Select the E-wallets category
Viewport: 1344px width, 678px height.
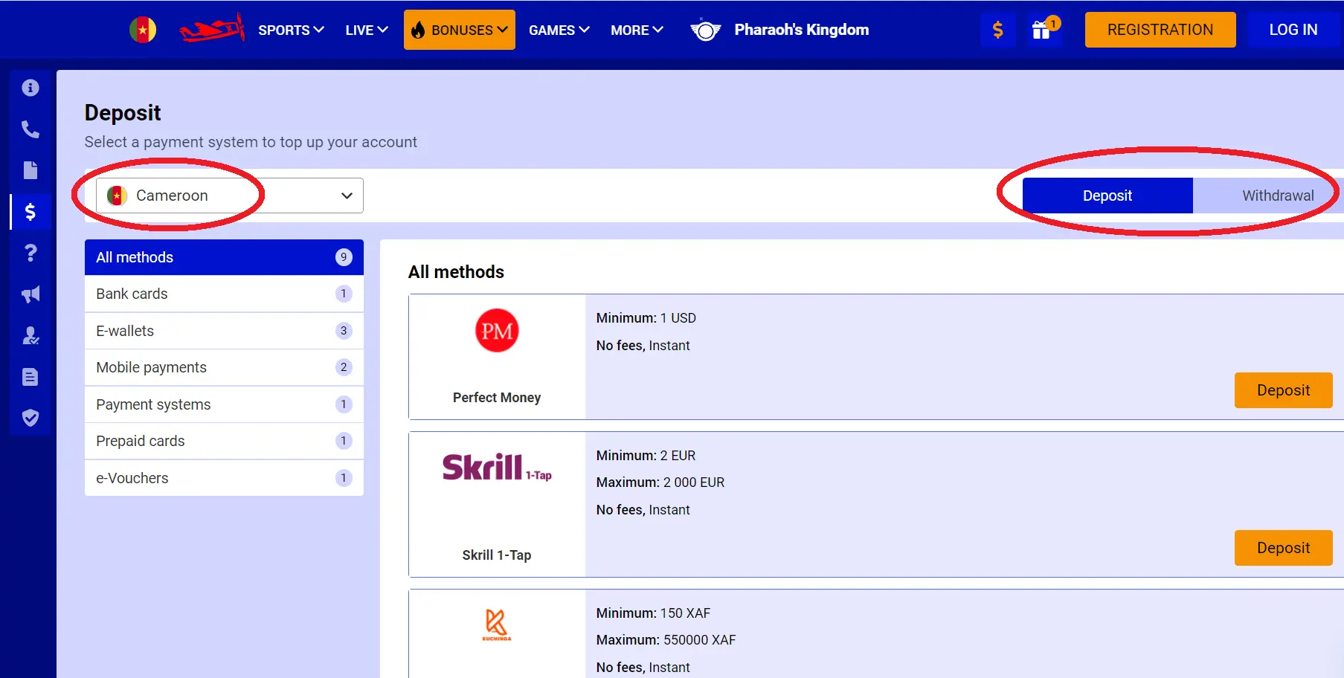pos(224,331)
